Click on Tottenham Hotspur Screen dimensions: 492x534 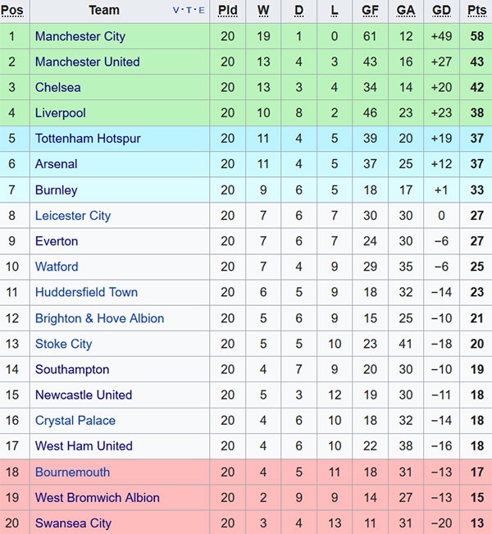coord(88,139)
